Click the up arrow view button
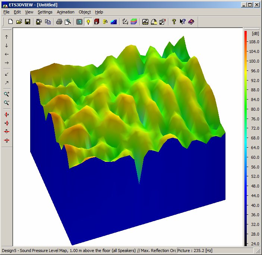The width and height of the screenshot is (262, 255). pyautogui.click(x=6, y=37)
